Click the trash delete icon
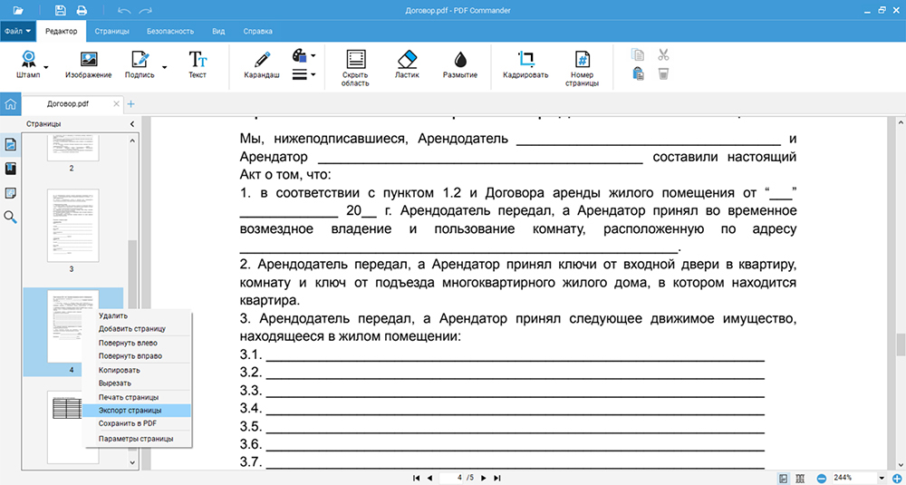This screenshot has width=906, height=485. (663, 74)
